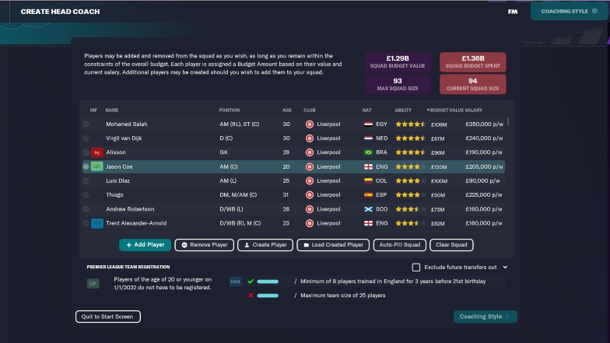The width and height of the screenshot is (610, 343).
Task: Click the HGN badge beside Trent Alexander-Arnold
Action: [96, 223]
